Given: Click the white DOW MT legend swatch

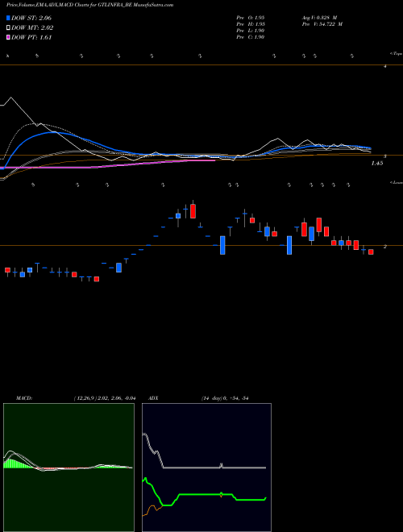Looking at the screenshot, I should tap(8, 28).
